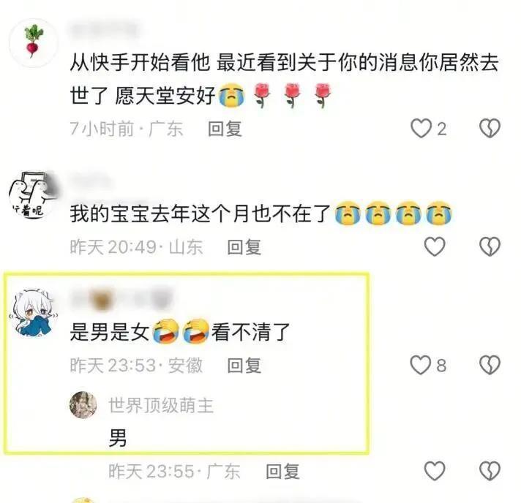Image resolution: width=521 pixels, height=503 pixels.
Task: Tap the comment text 我的宝宝去年这个月也不在了
Action: (x=200, y=213)
